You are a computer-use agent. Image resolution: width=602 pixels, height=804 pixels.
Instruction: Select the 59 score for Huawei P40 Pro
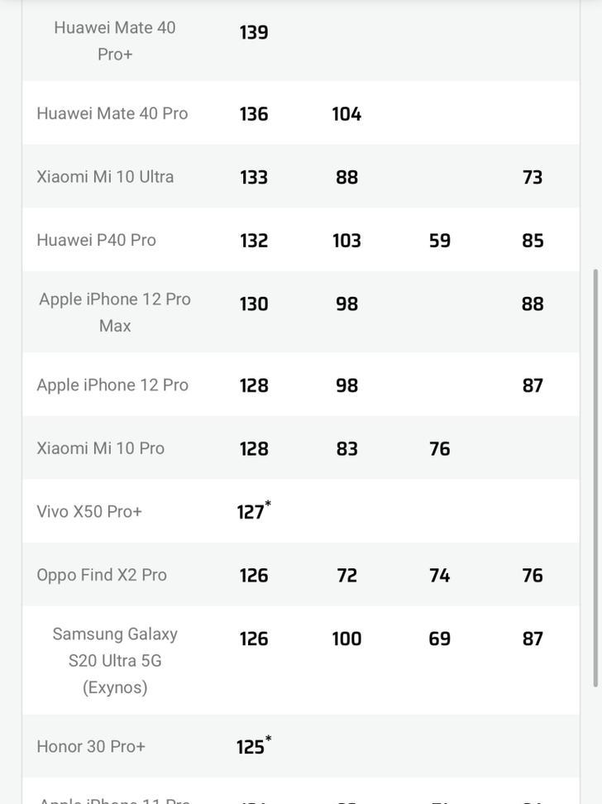pyautogui.click(x=439, y=241)
